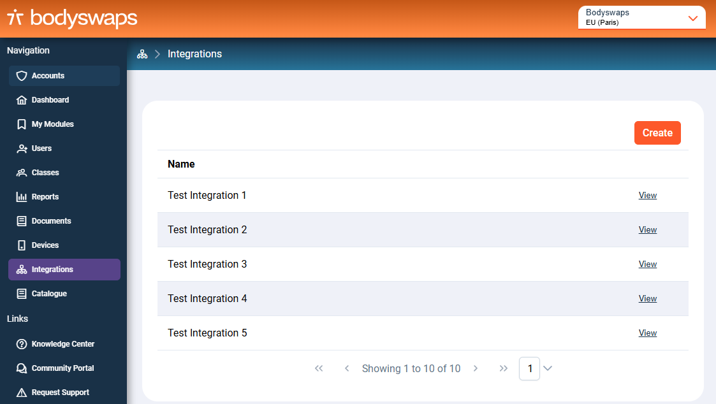The height and width of the screenshot is (404, 716).
Task: Go to the next page arrow
Action: [476, 368]
